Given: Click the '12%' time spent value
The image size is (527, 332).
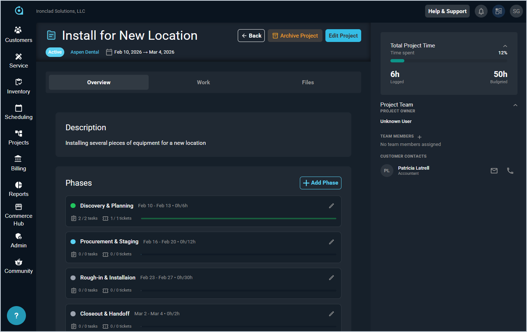Looking at the screenshot, I should pos(503,53).
